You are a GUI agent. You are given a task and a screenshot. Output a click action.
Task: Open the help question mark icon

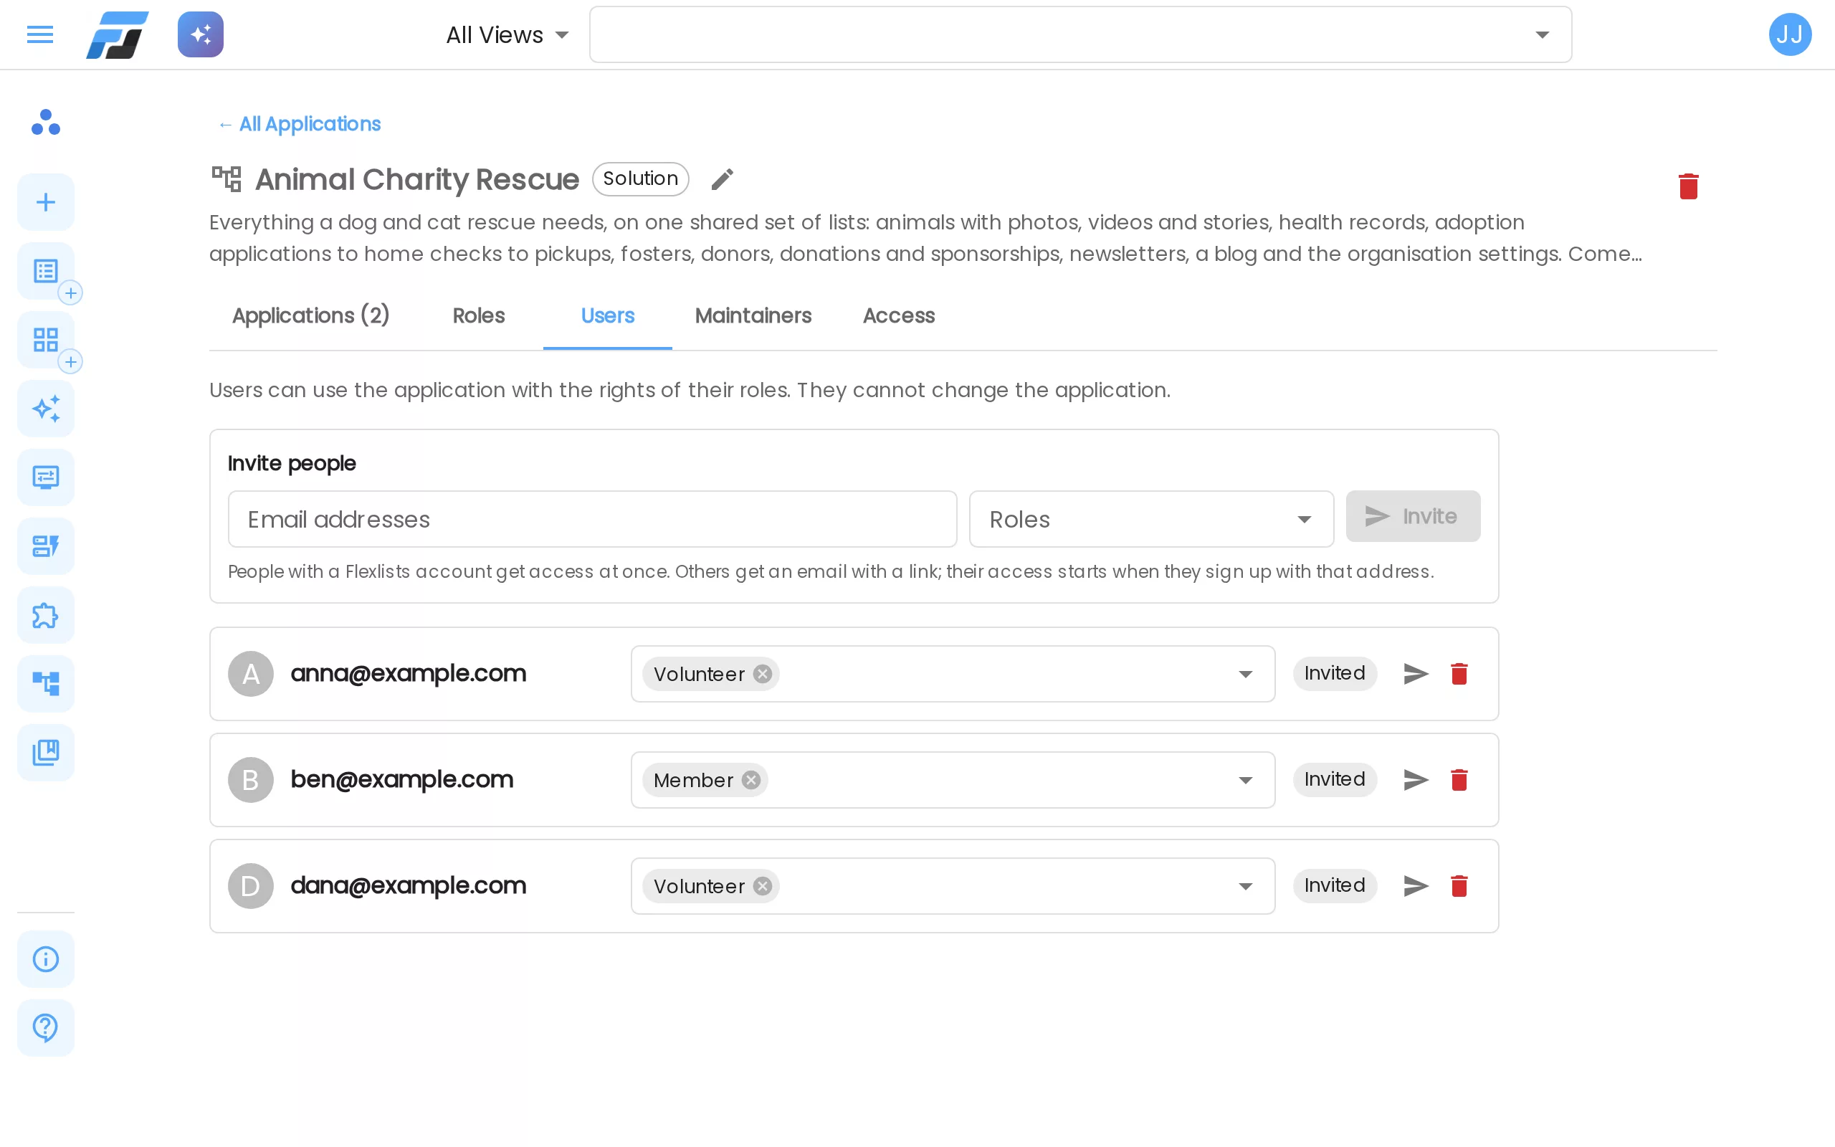45,1028
